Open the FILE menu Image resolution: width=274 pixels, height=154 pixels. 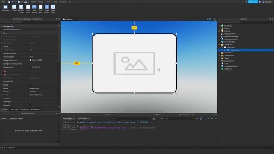pos(3,2)
